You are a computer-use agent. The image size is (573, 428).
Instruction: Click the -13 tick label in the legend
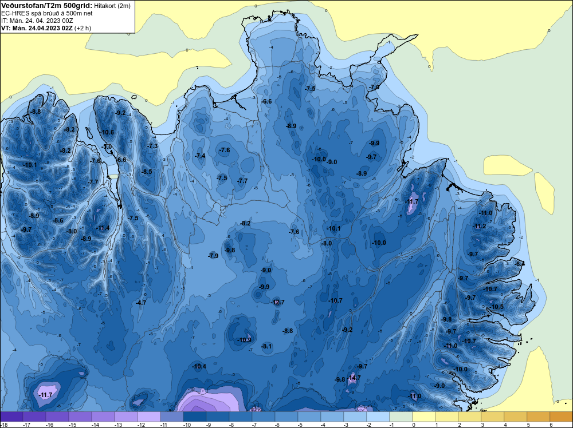118,425
